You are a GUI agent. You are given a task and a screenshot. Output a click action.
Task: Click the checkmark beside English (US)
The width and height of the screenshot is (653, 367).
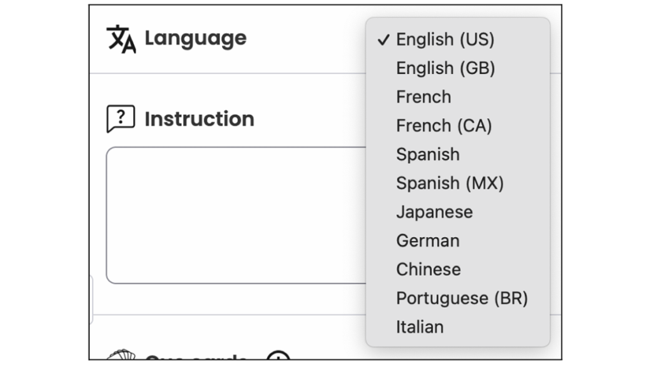coord(383,40)
